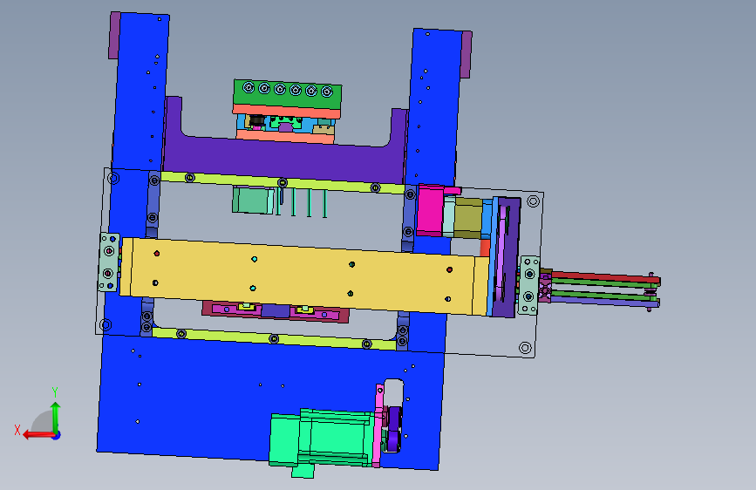The width and height of the screenshot is (756, 490).
Task: Select the gray bracket on the beam's left end
Action: (109, 262)
